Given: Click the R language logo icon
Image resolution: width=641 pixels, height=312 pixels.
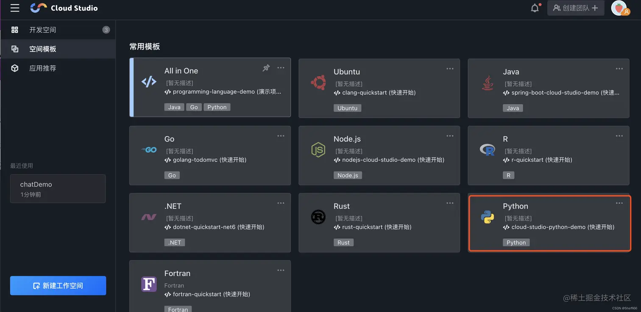Looking at the screenshot, I should [x=488, y=149].
